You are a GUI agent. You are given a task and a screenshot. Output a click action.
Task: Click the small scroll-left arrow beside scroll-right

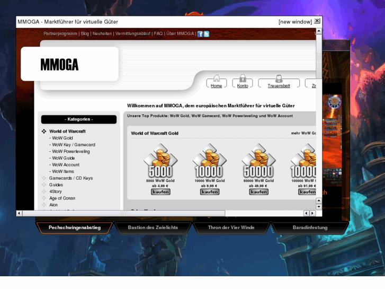coord(306,213)
